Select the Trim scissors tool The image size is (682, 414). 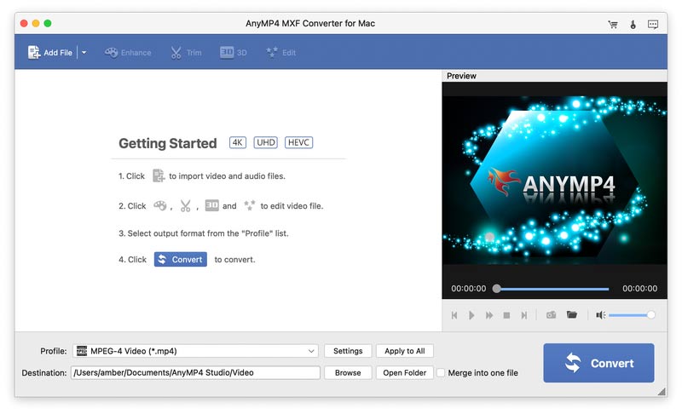point(186,53)
